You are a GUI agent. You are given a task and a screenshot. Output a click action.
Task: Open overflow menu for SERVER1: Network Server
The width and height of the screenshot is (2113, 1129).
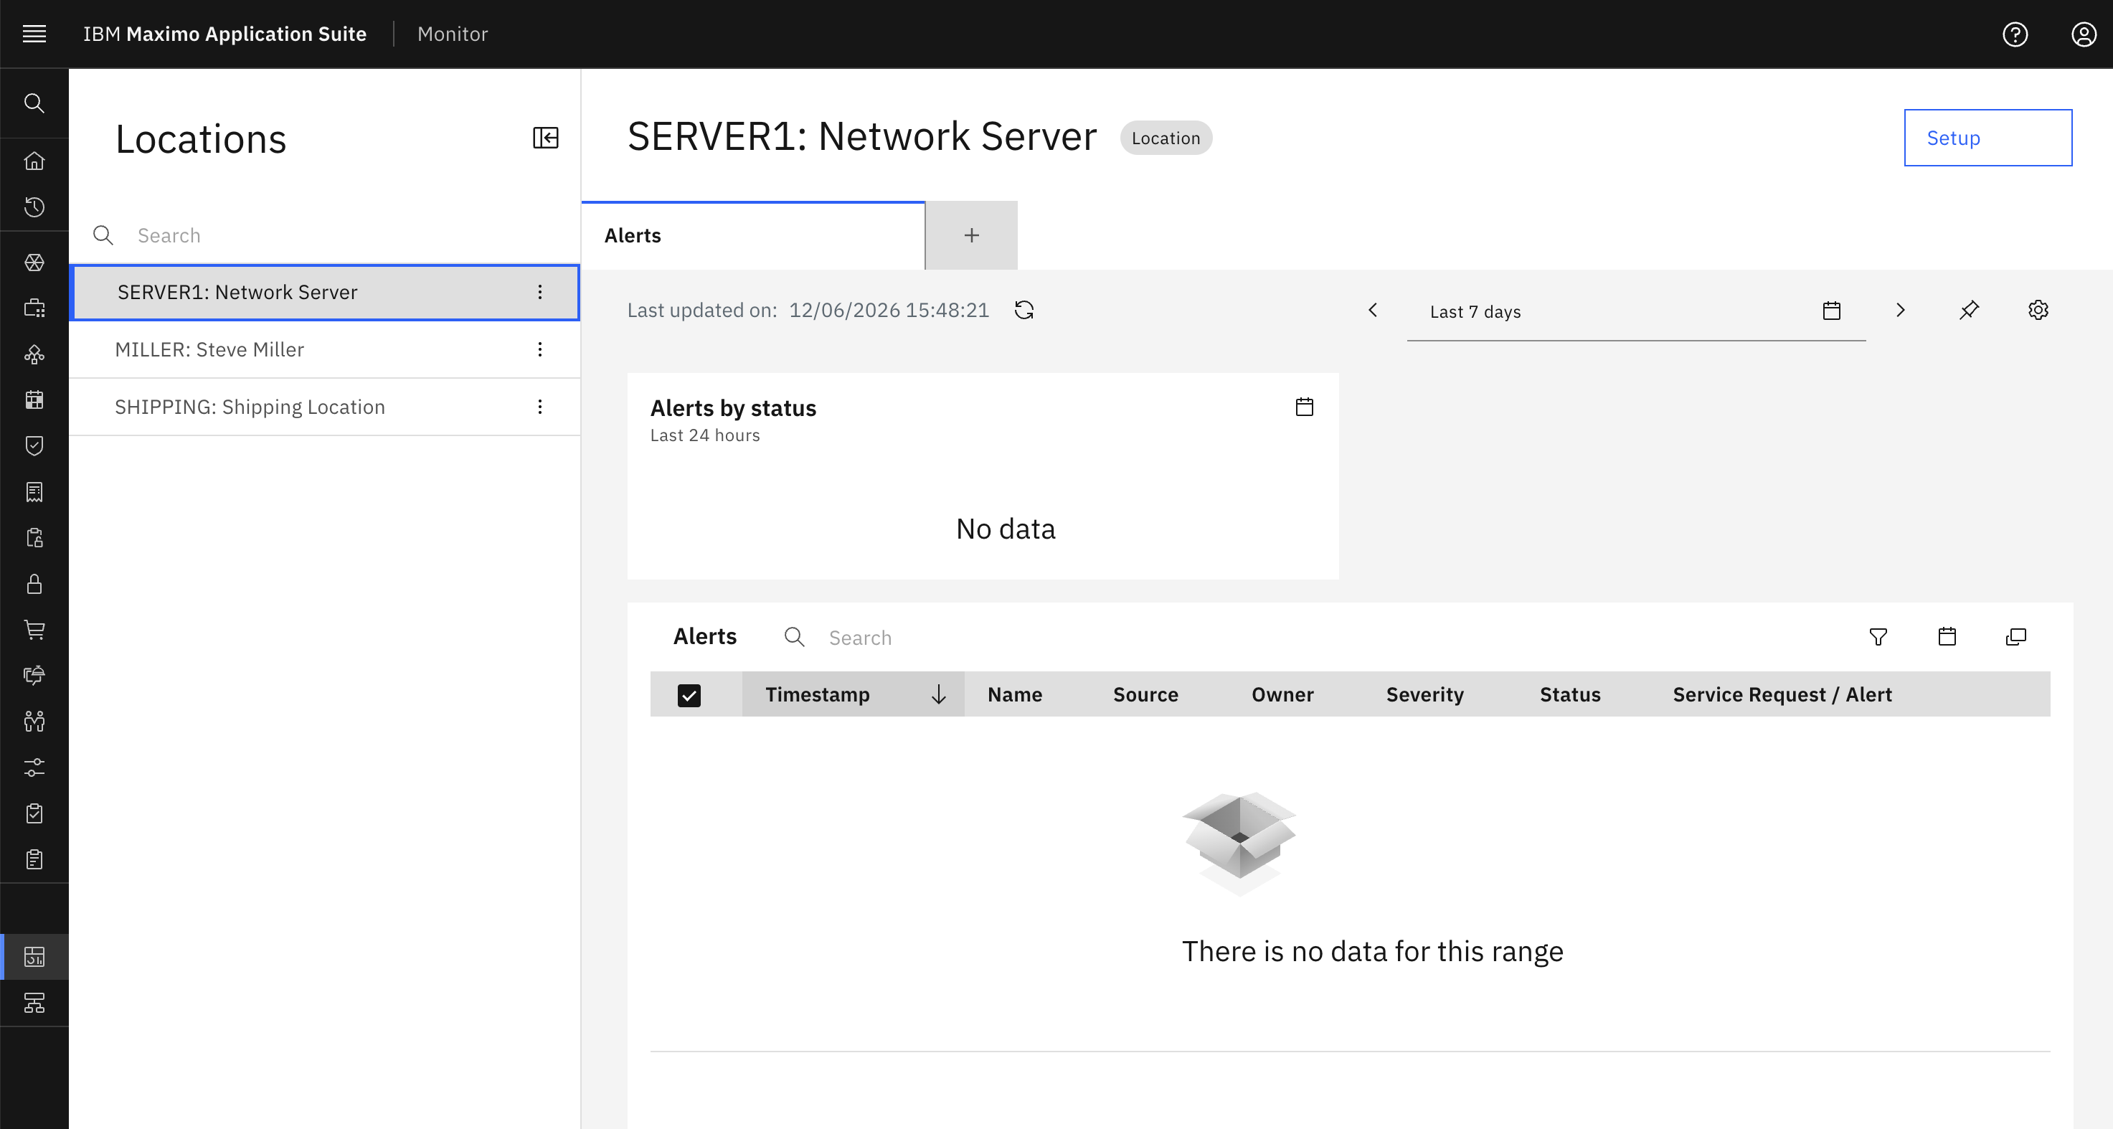click(x=540, y=292)
